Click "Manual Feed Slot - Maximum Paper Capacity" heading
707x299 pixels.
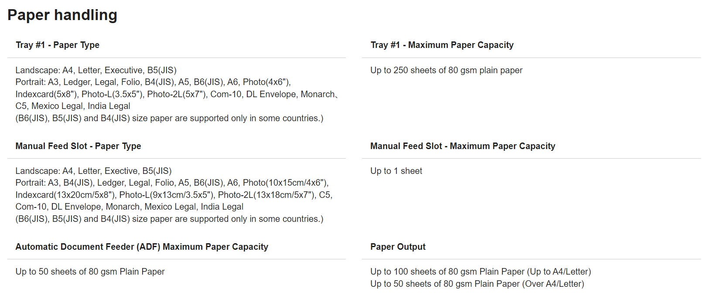pyautogui.click(x=462, y=146)
